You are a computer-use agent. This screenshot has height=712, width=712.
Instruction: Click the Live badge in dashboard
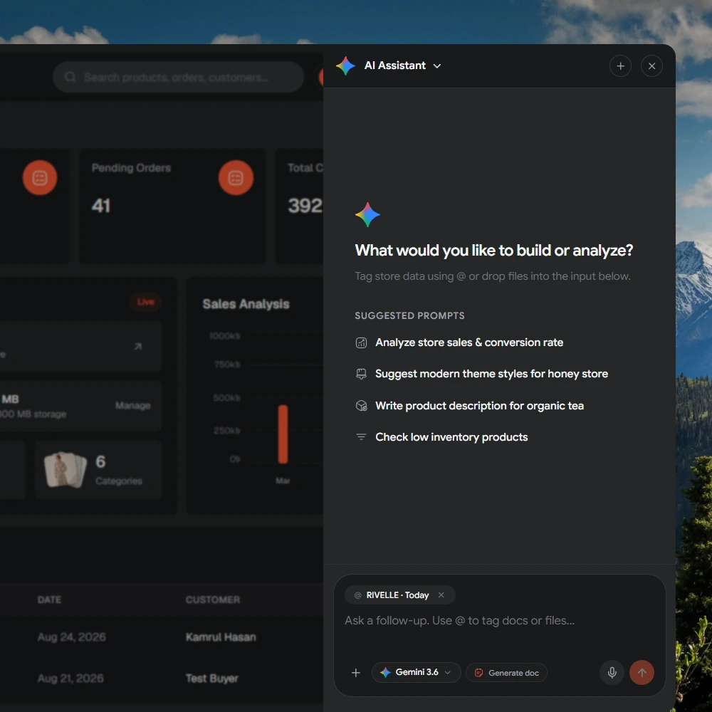[x=145, y=302]
